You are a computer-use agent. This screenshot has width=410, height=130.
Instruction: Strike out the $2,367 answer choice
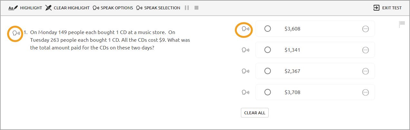(366, 71)
